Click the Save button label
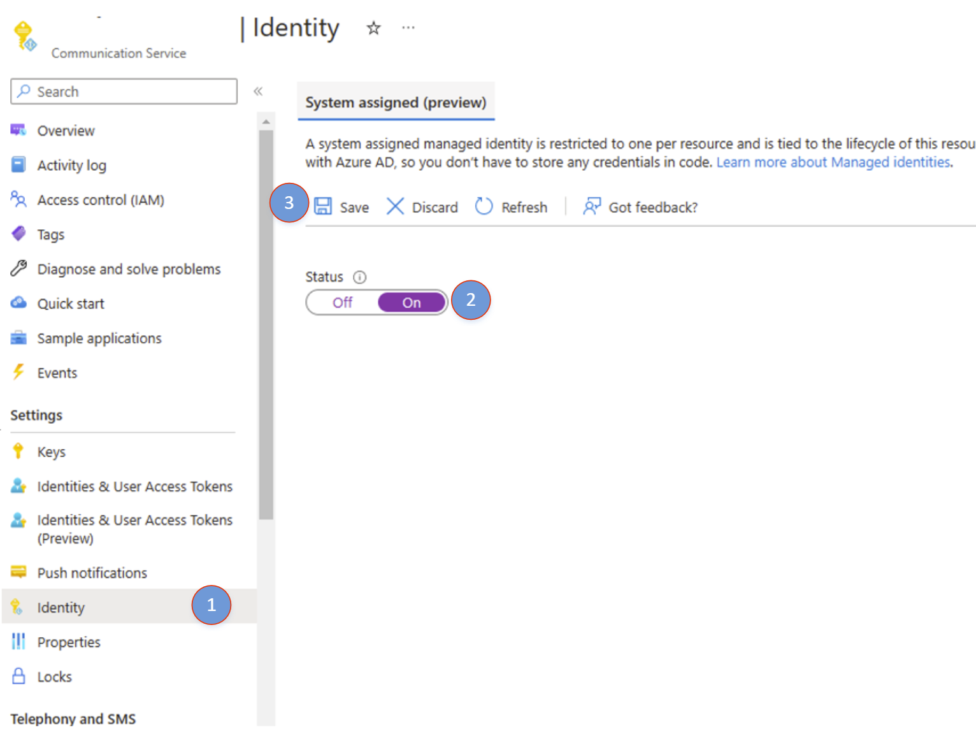Screen dimensions: 976x734 pos(354,208)
